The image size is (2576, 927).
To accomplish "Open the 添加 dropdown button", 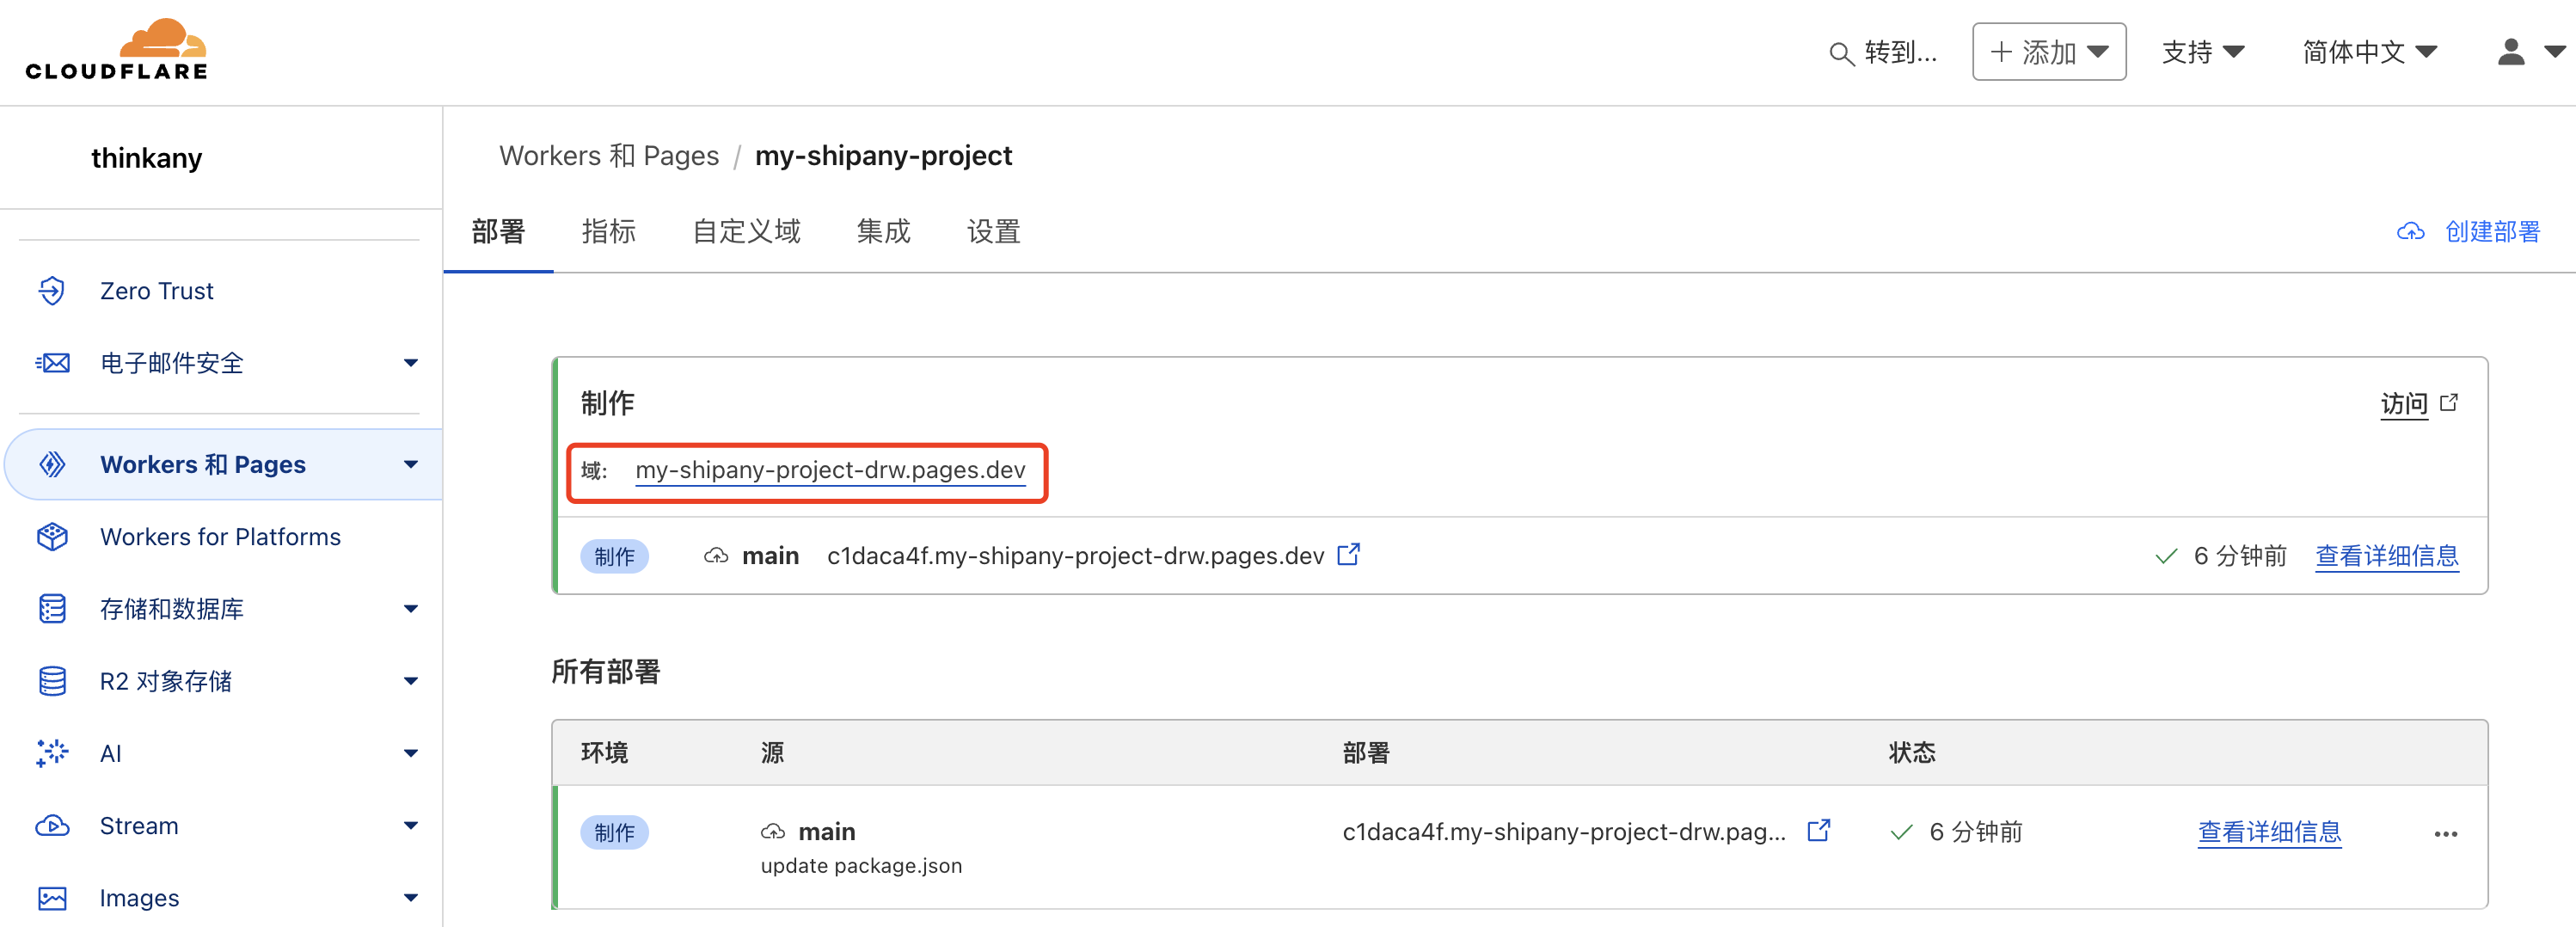I will tap(2049, 52).
